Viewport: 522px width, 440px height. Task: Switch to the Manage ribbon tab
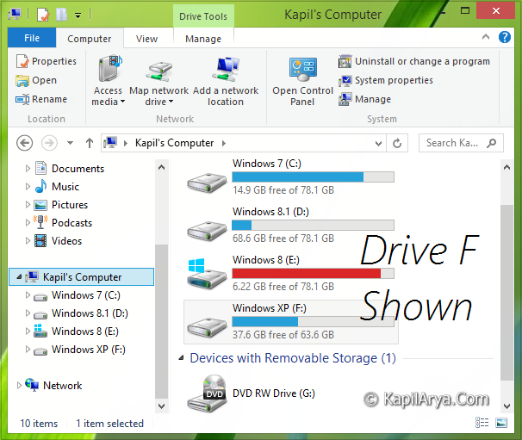point(203,39)
